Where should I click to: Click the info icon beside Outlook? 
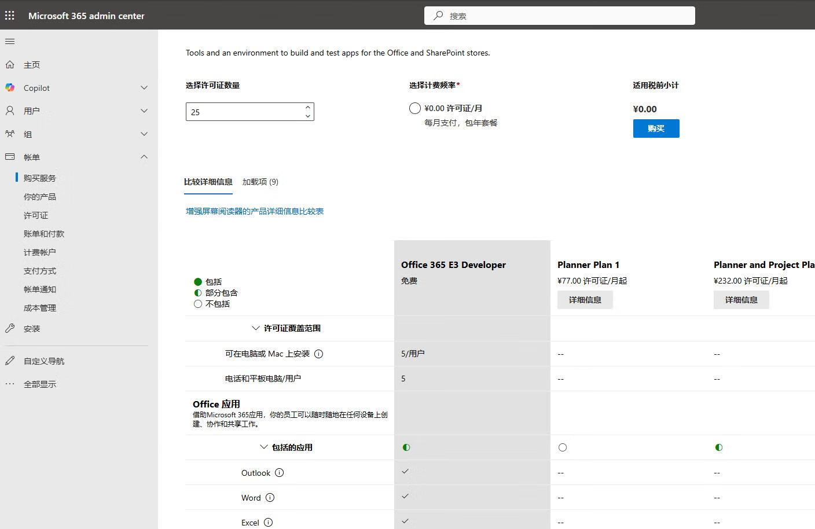pos(279,473)
